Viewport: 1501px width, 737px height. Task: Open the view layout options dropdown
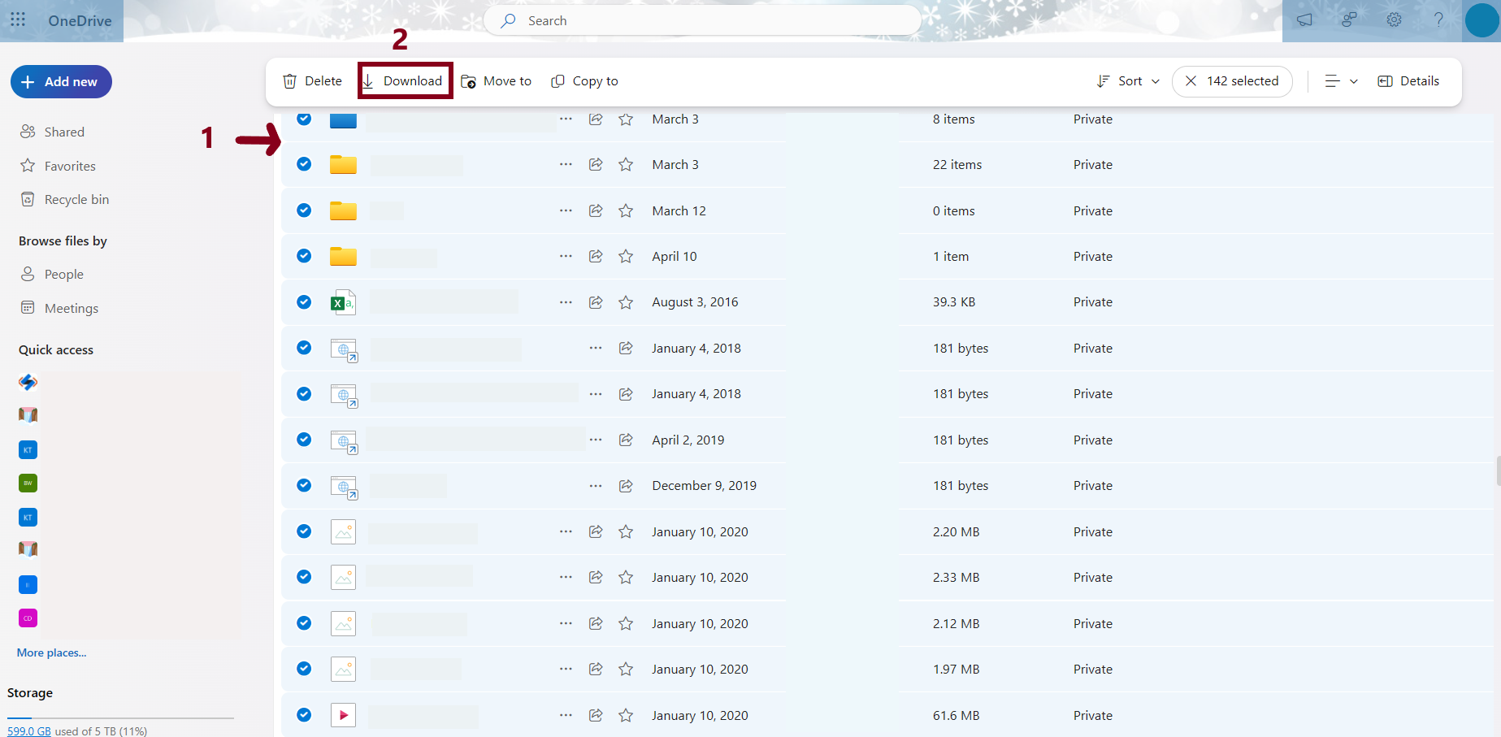(x=1341, y=81)
